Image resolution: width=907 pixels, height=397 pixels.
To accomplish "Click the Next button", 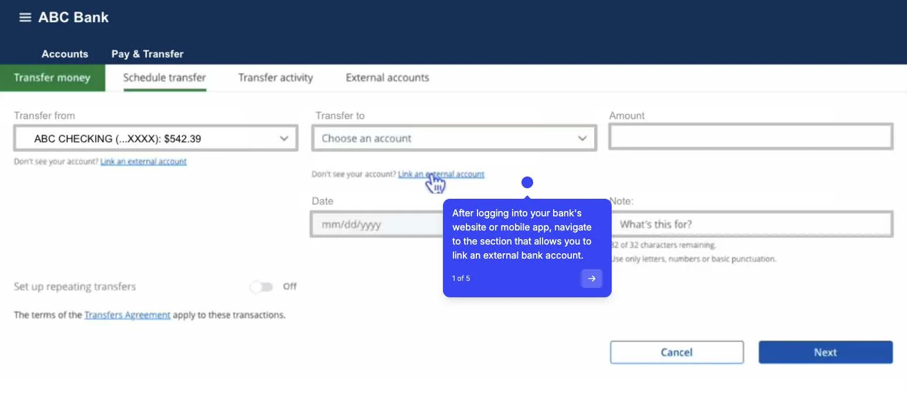I will coord(826,352).
